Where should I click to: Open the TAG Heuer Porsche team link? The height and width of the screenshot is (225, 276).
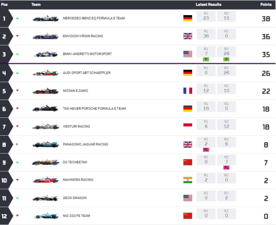pos(94,109)
